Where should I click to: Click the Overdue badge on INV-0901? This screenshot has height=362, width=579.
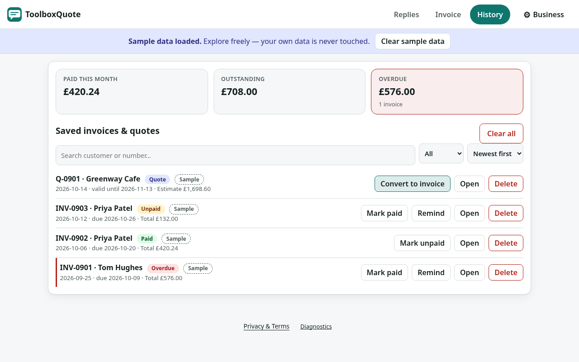[163, 268]
